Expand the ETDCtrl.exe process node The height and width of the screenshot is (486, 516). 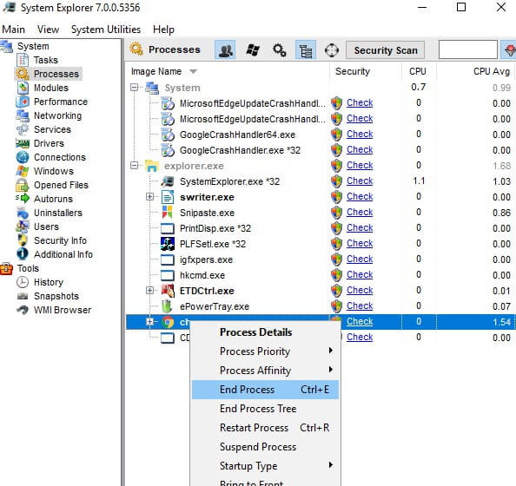pyautogui.click(x=149, y=290)
